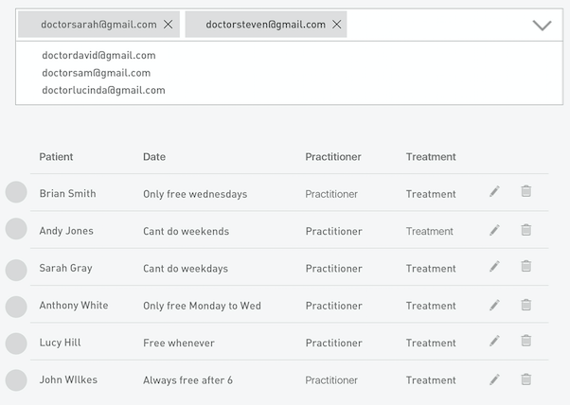This screenshot has height=405, width=570.
Task: Edit Brian Smith's waiting list entry
Action: [494, 191]
